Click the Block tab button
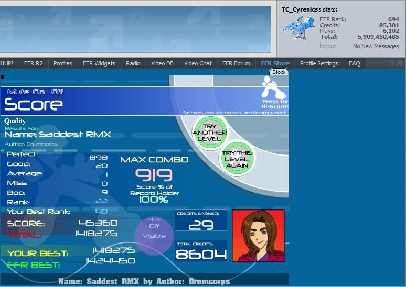Image resolution: width=406 pixels, height=287 pixels. [x=279, y=72]
